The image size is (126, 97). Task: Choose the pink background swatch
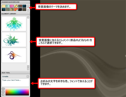(12, 6)
